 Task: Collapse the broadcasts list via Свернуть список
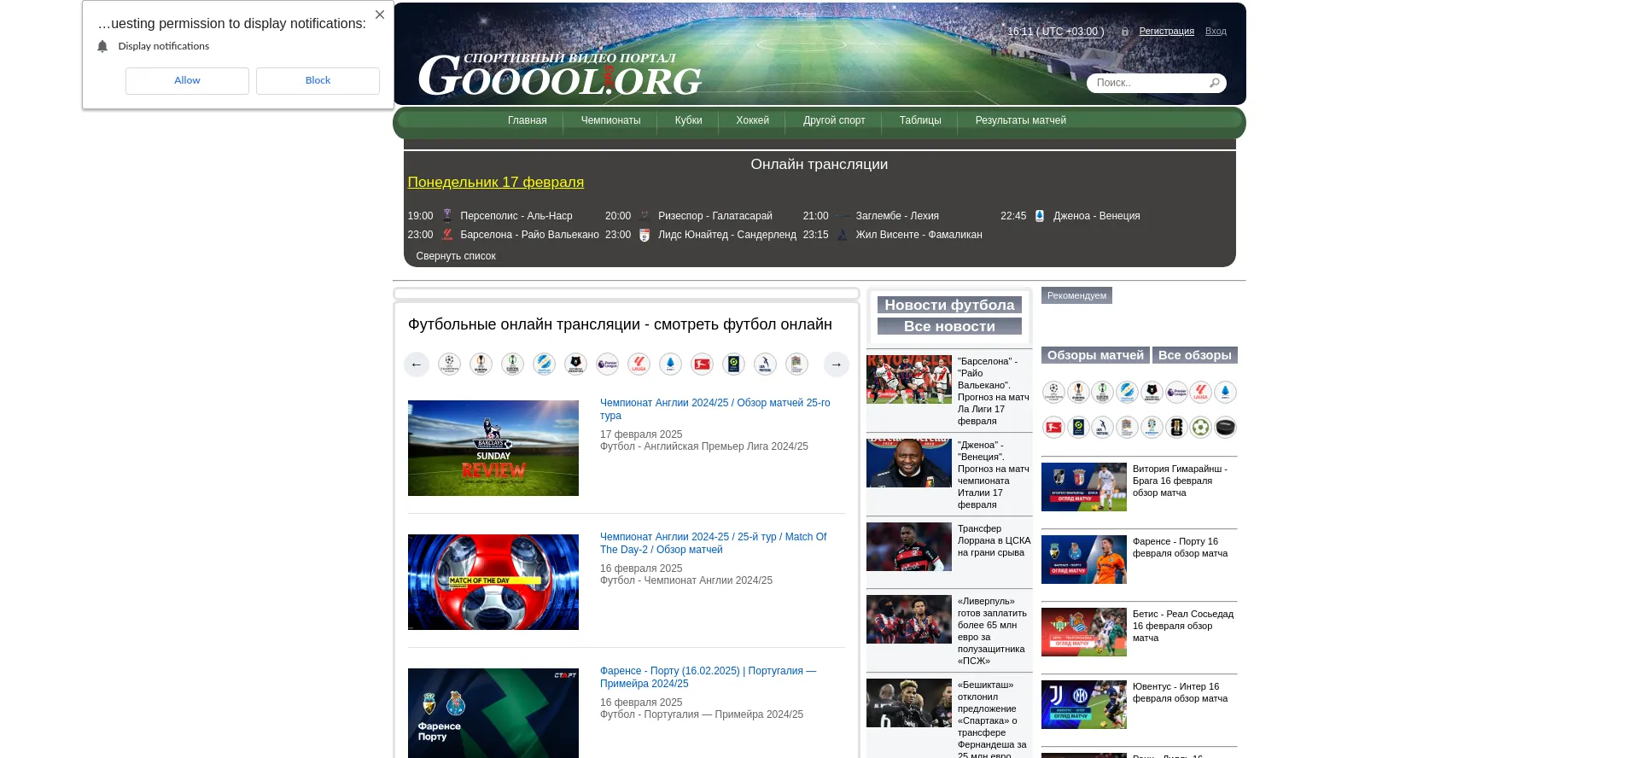pos(456,256)
